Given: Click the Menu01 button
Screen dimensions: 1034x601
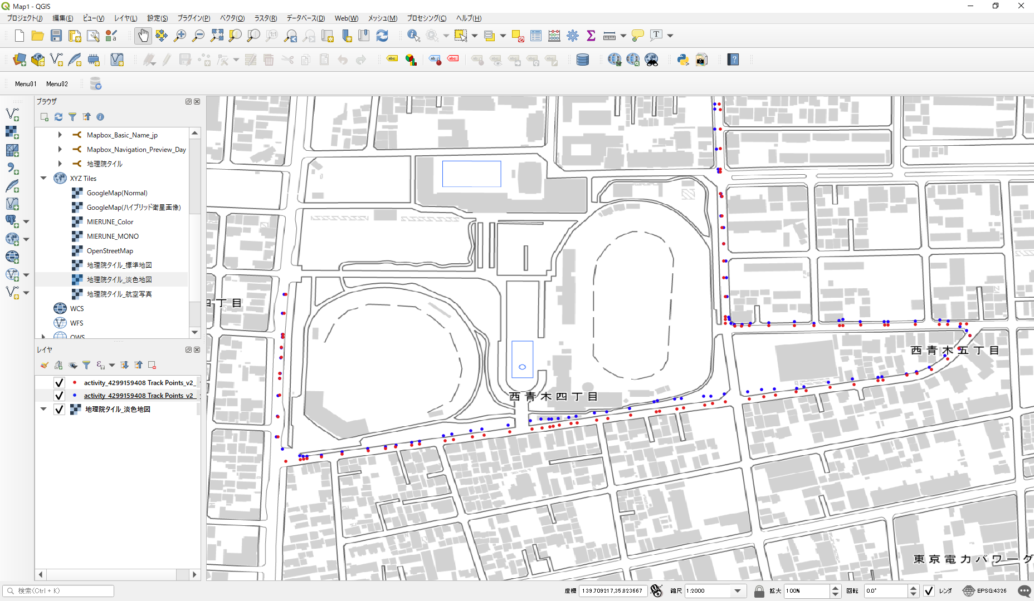Looking at the screenshot, I should click(x=26, y=84).
